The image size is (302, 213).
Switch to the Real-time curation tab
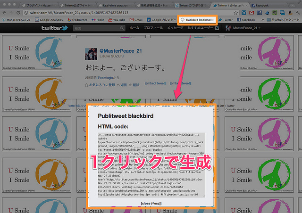coord(115,5)
